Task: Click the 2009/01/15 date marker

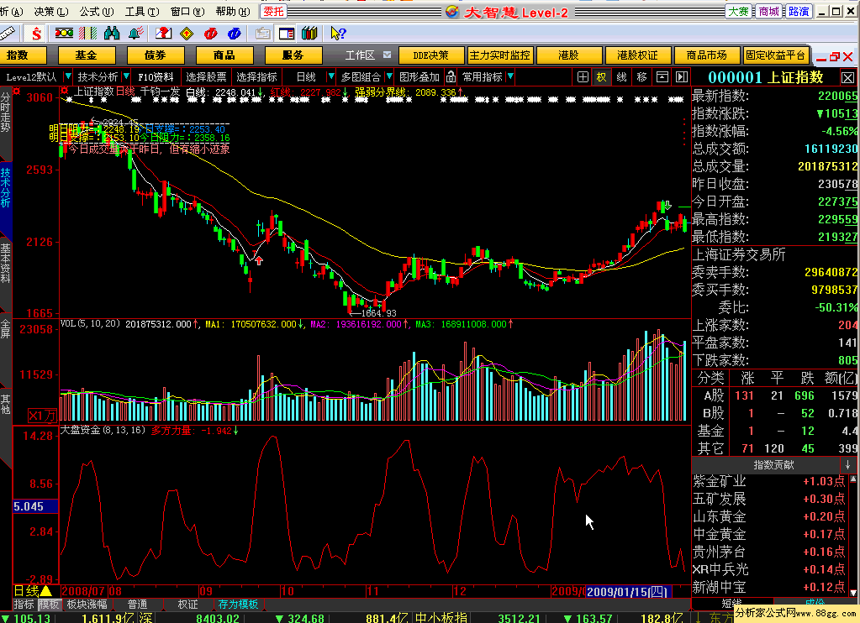Action: click(x=627, y=592)
